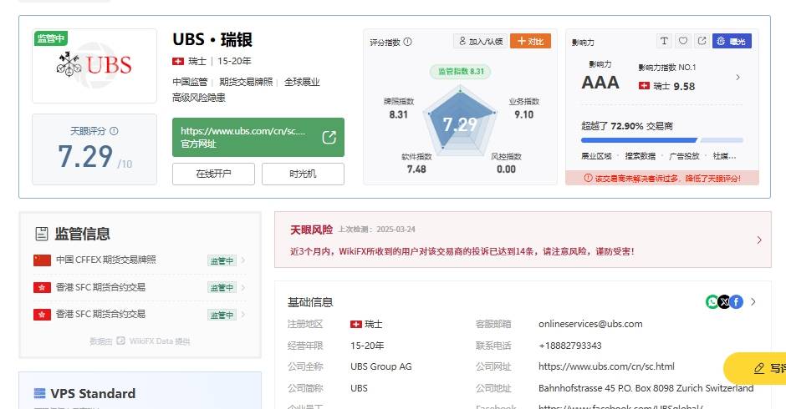Click the 上次检测: 2025-03-24 text
Image resolution: width=786 pixels, height=409 pixels.
(376, 230)
